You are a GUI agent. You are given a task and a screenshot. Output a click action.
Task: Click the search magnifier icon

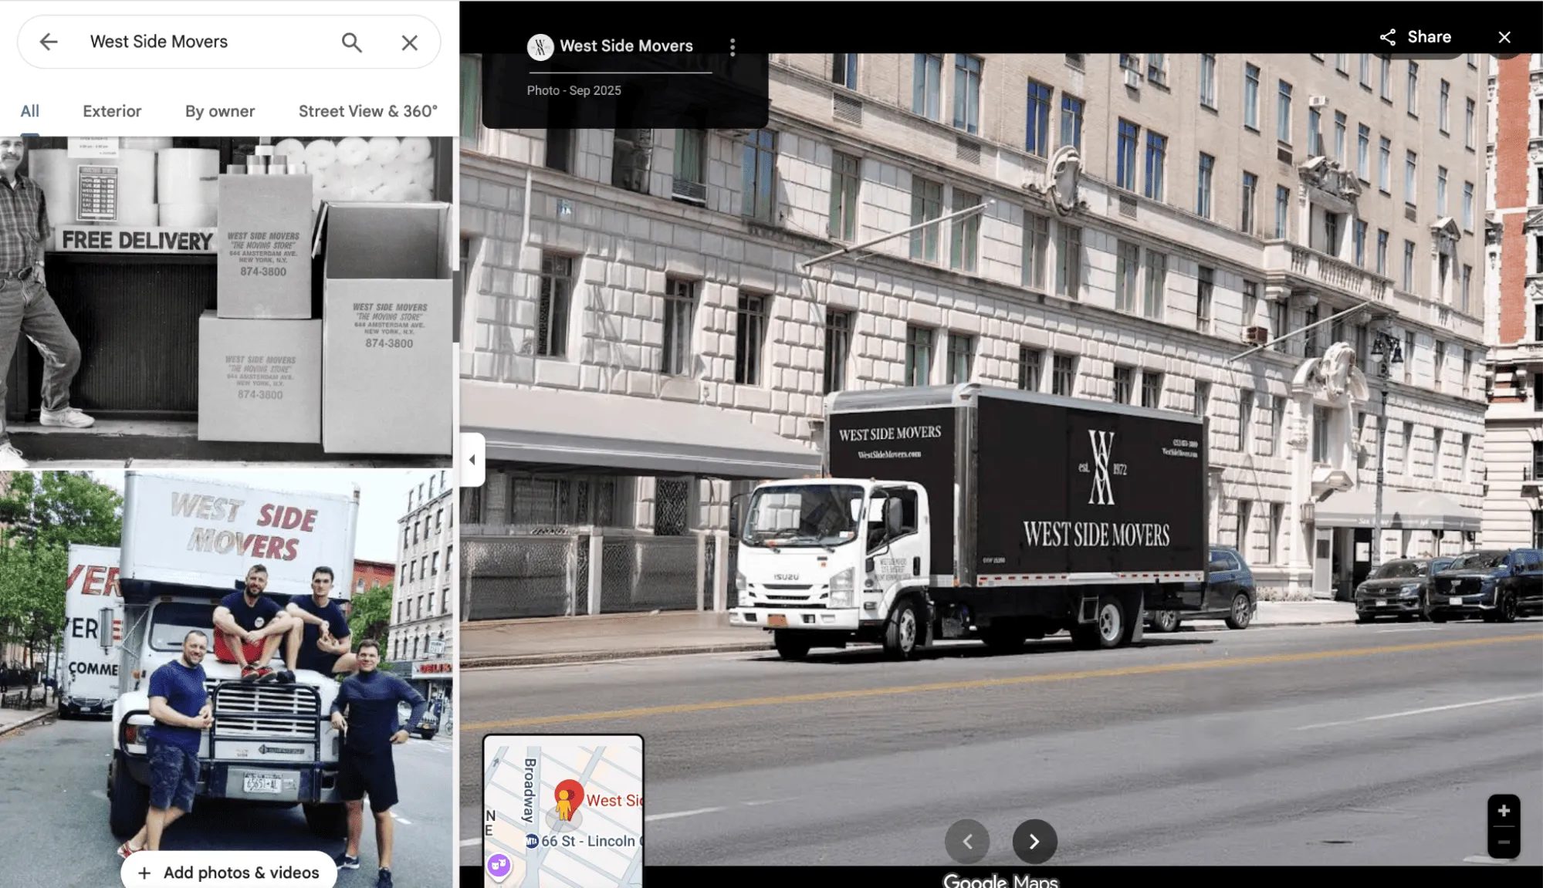coord(352,42)
